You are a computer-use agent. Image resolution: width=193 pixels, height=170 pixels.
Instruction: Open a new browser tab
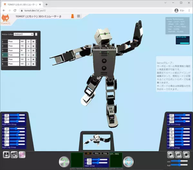tap(46, 4)
